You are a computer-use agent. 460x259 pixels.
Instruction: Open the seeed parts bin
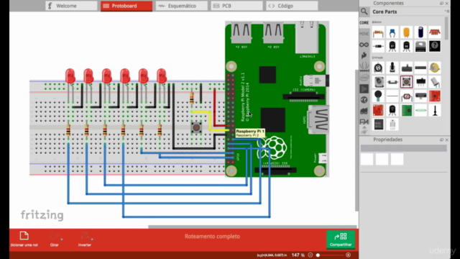[x=364, y=67]
